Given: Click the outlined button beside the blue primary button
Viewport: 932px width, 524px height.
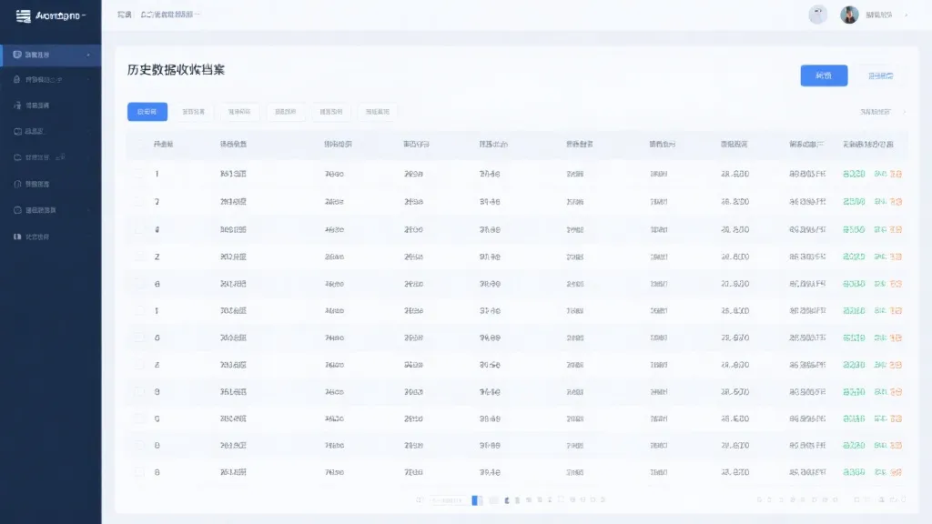Looking at the screenshot, I should [880, 76].
